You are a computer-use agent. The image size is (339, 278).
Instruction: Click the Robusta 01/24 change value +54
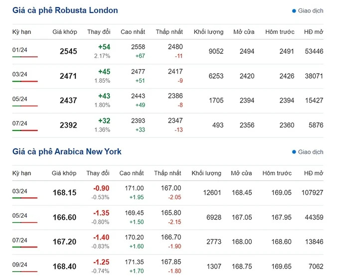pyautogui.click(x=104, y=47)
